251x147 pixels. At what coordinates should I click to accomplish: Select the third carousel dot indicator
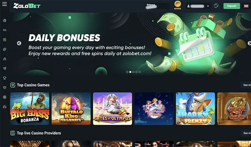(133, 72)
